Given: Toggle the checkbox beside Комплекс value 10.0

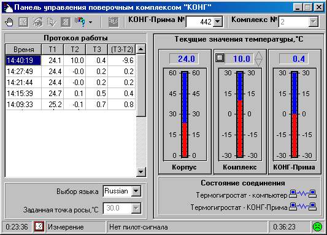Looking at the screenshot, I should [220, 58].
